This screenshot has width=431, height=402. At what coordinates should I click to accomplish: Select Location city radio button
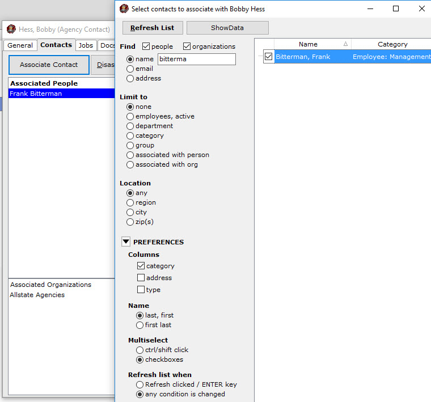[130, 212]
